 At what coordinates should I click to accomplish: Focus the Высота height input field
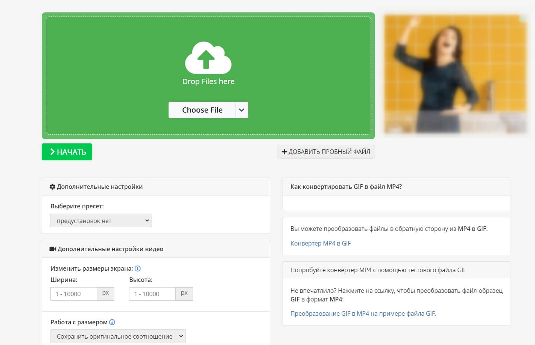(x=152, y=294)
